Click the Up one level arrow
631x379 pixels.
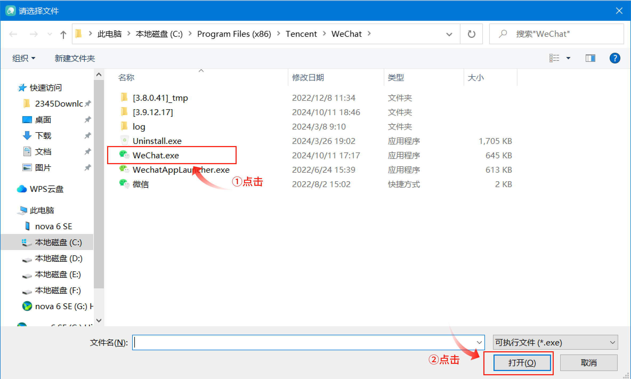pos(63,34)
